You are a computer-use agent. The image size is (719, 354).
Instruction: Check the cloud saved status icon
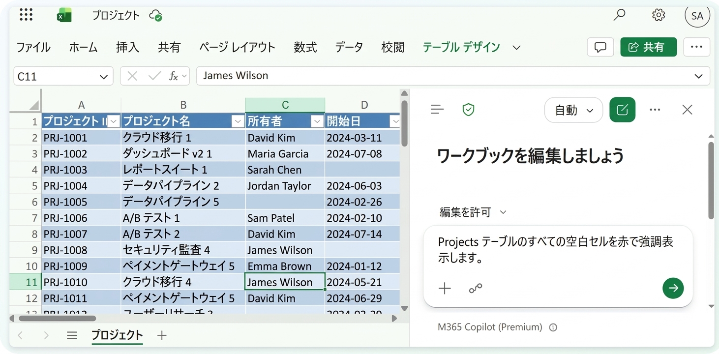[156, 15]
